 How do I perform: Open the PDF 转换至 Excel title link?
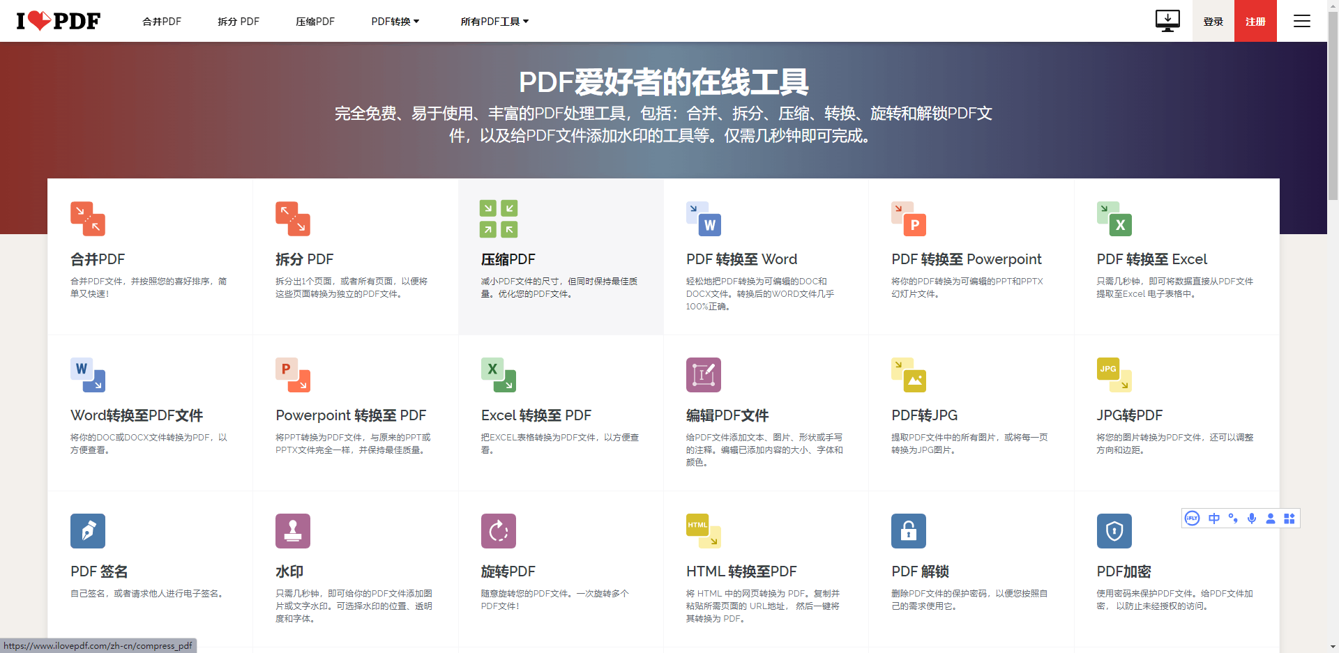coord(1152,259)
